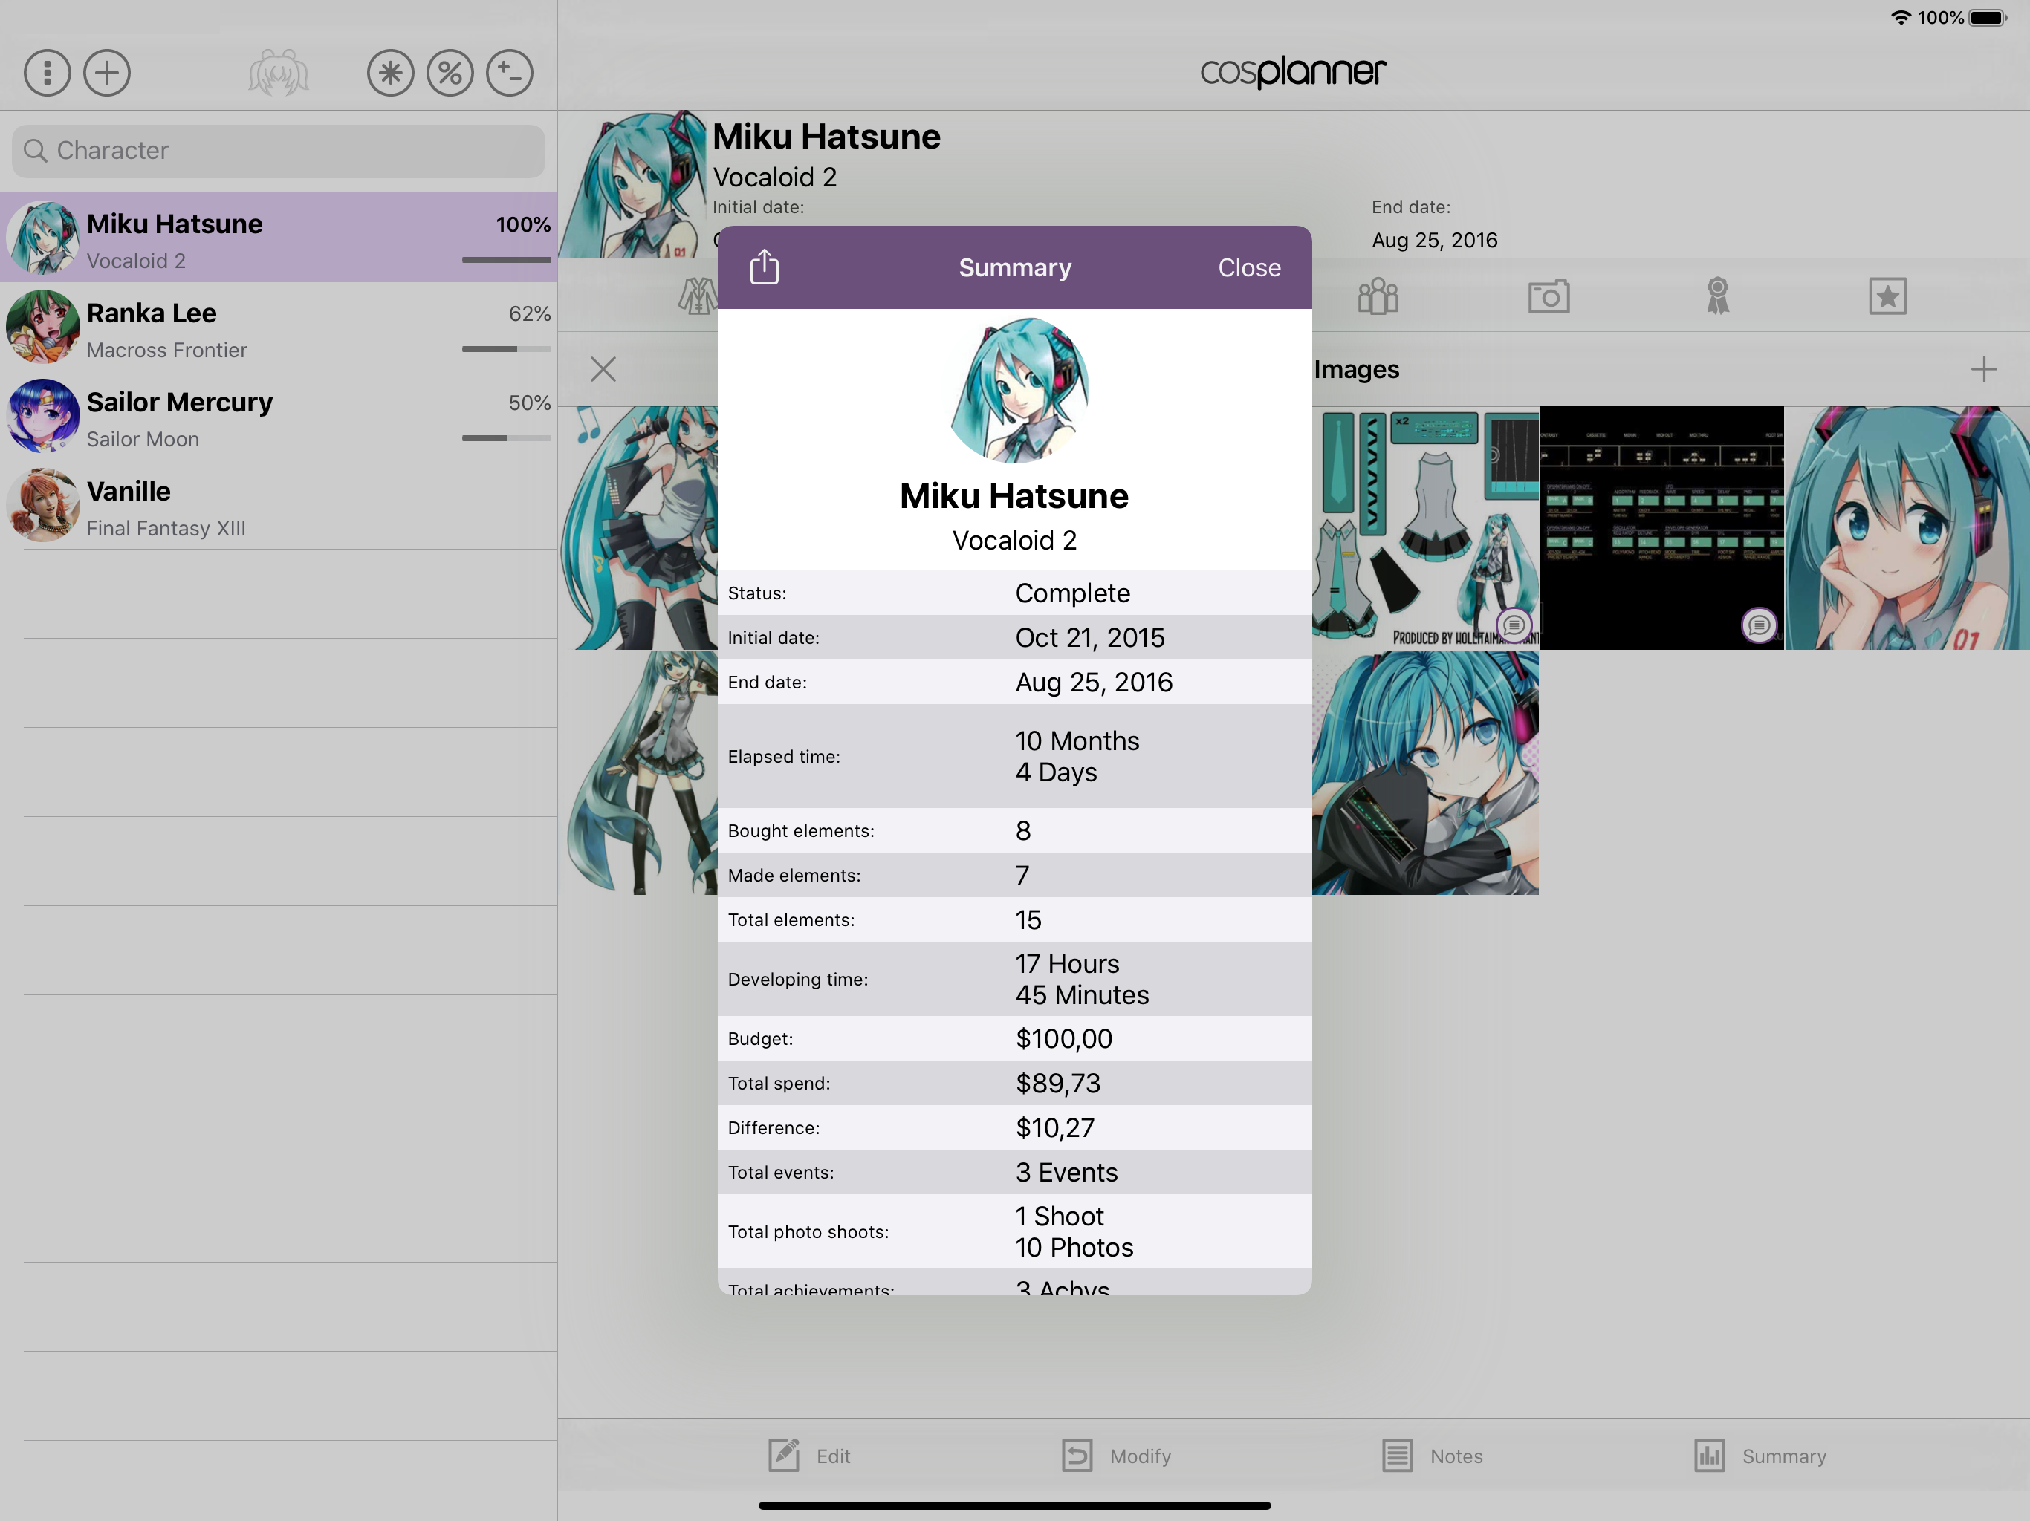Tap Miku header avatar in detail pane
2030x1521 pixels.
point(634,184)
